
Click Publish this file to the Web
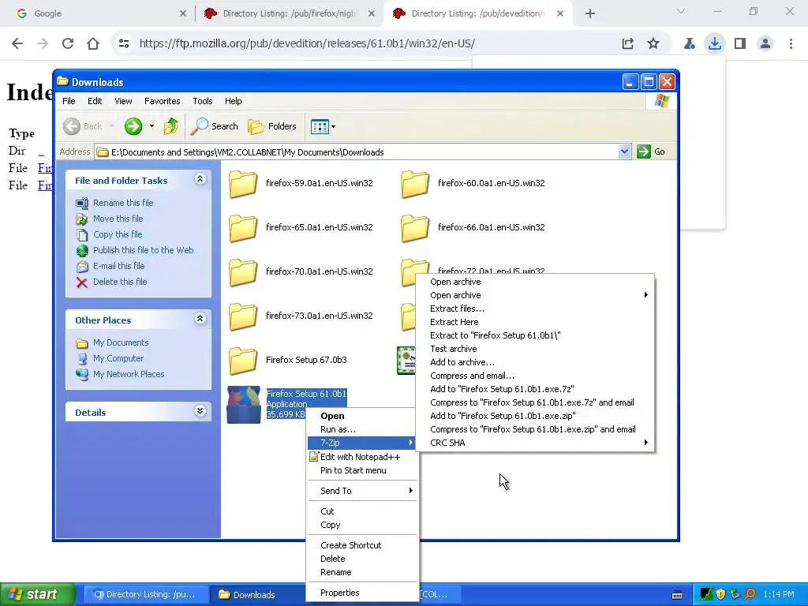click(x=134, y=250)
